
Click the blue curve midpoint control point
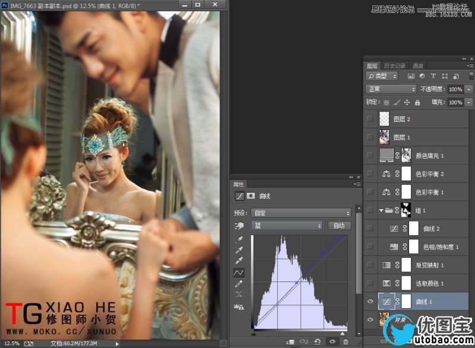297,283
